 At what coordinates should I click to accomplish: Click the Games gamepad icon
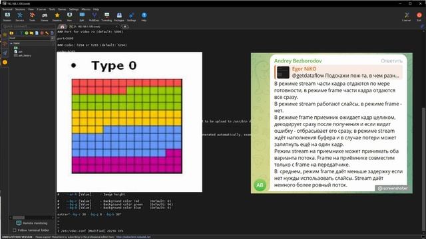(45, 17)
